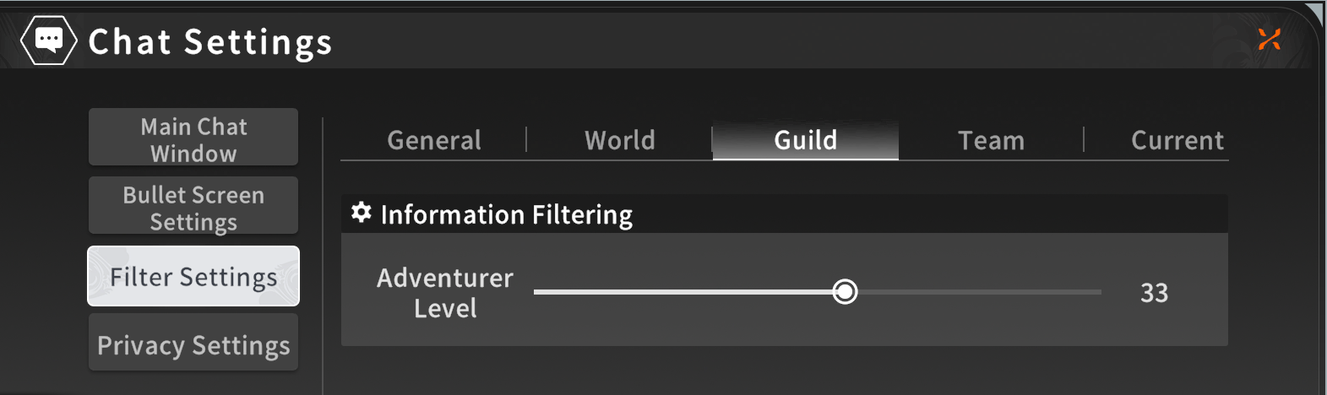Click the Adventurer Level slider handle
The height and width of the screenshot is (395, 1327).
[x=845, y=292]
